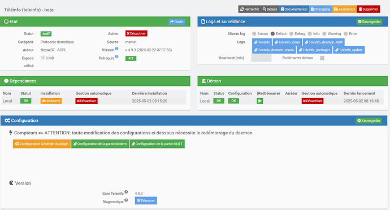Click the Protocole domotique category text
The height and width of the screenshot is (210, 390).
point(57,42)
